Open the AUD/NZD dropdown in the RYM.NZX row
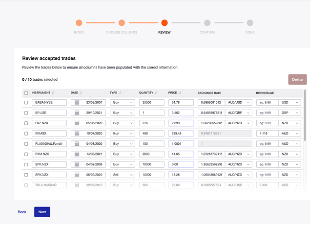329x226 pixels. [x=239, y=154]
